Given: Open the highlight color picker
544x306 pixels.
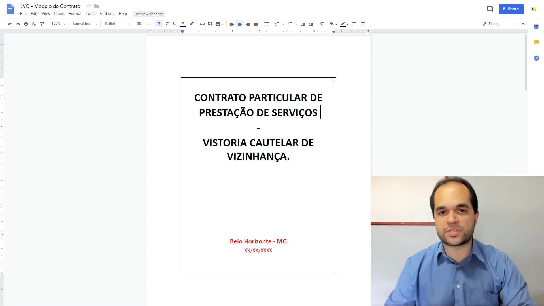Looking at the screenshot, I should tap(192, 24).
